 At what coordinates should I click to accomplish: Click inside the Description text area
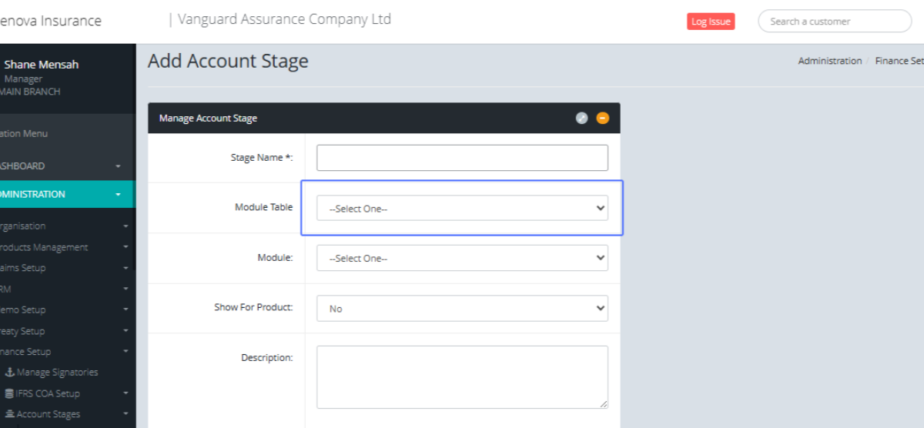click(x=462, y=376)
